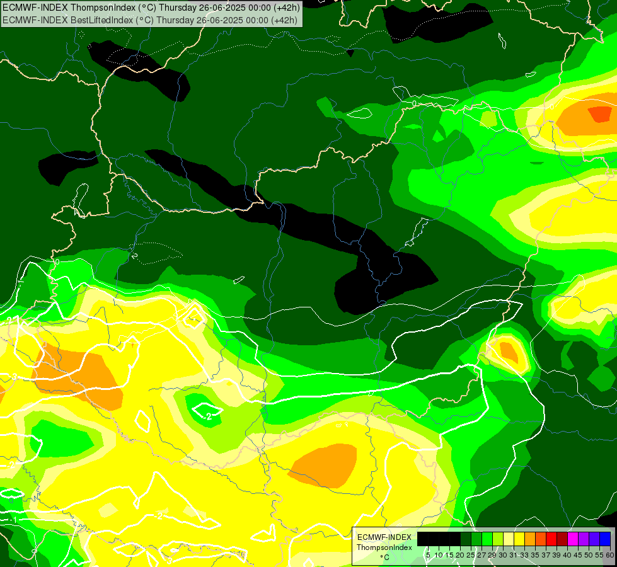The height and width of the screenshot is (567, 617).
Task: Click the legend tick value 35
Action: coord(535,555)
